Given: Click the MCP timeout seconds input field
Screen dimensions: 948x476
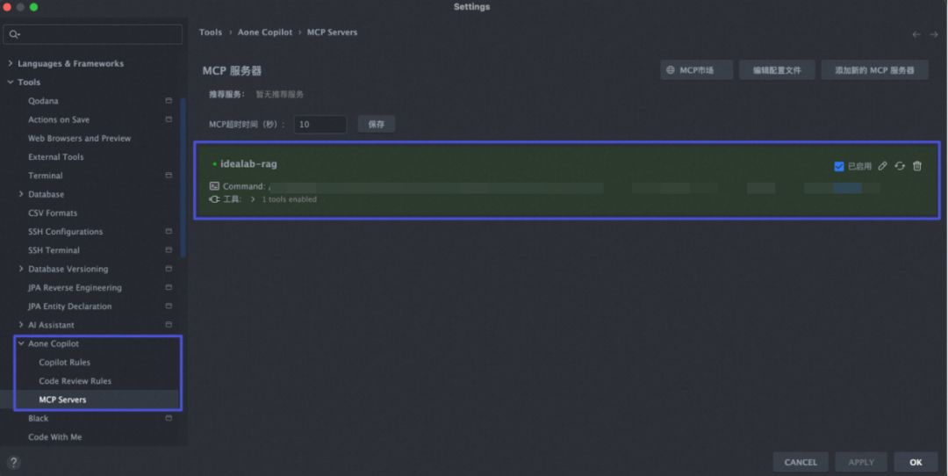Looking at the screenshot, I should click(320, 124).
